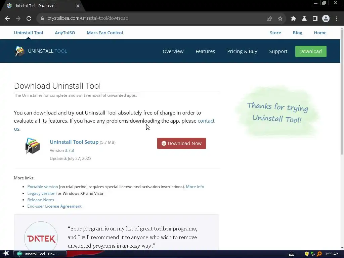Bookmark this page with the star

pyautogui.click(x=280, y=19)
